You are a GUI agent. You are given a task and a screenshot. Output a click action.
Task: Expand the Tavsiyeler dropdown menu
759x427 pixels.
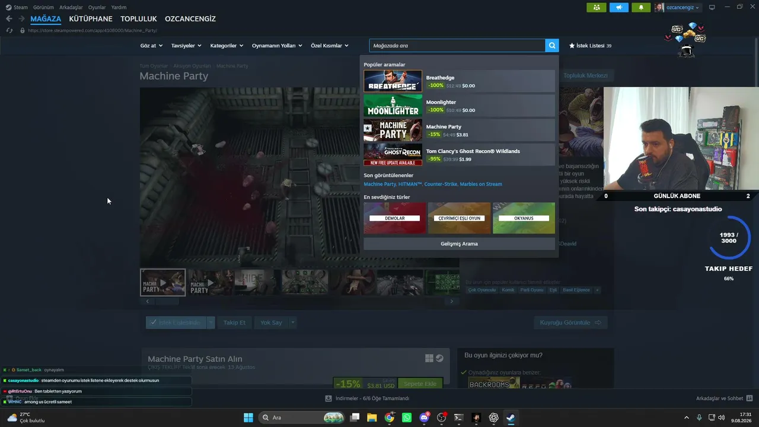pyautogui.click(x=186, y=46)
